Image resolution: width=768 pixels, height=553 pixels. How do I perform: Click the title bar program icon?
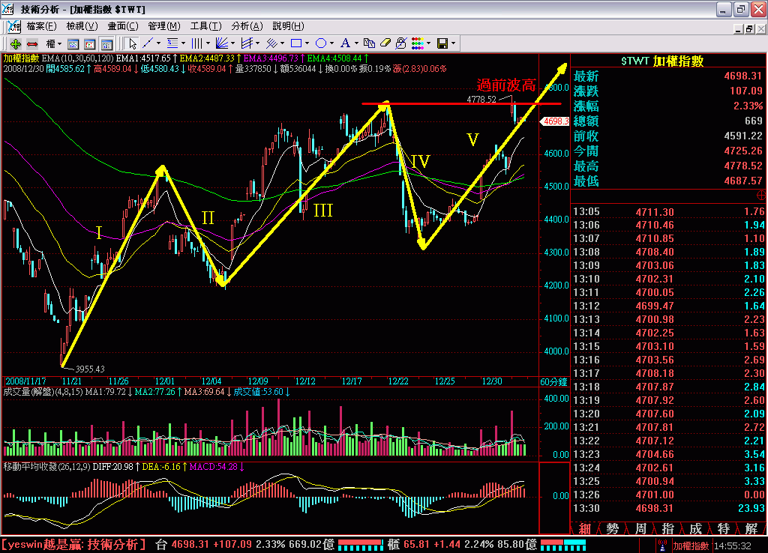7,9
